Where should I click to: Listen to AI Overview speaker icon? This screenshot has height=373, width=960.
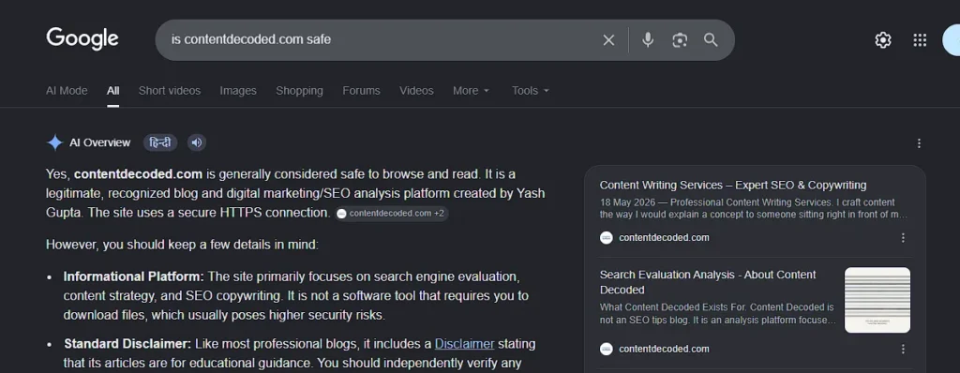tap(197, 142)
